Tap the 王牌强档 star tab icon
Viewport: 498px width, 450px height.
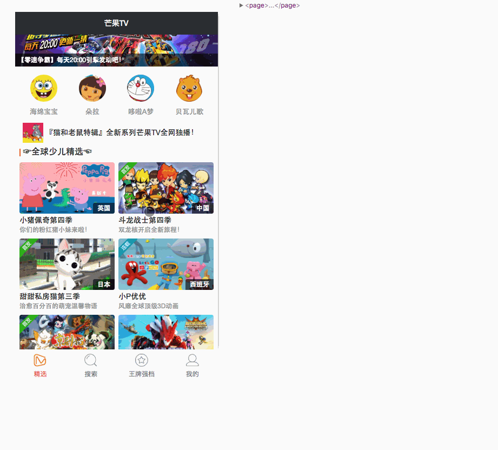point(142,360)
